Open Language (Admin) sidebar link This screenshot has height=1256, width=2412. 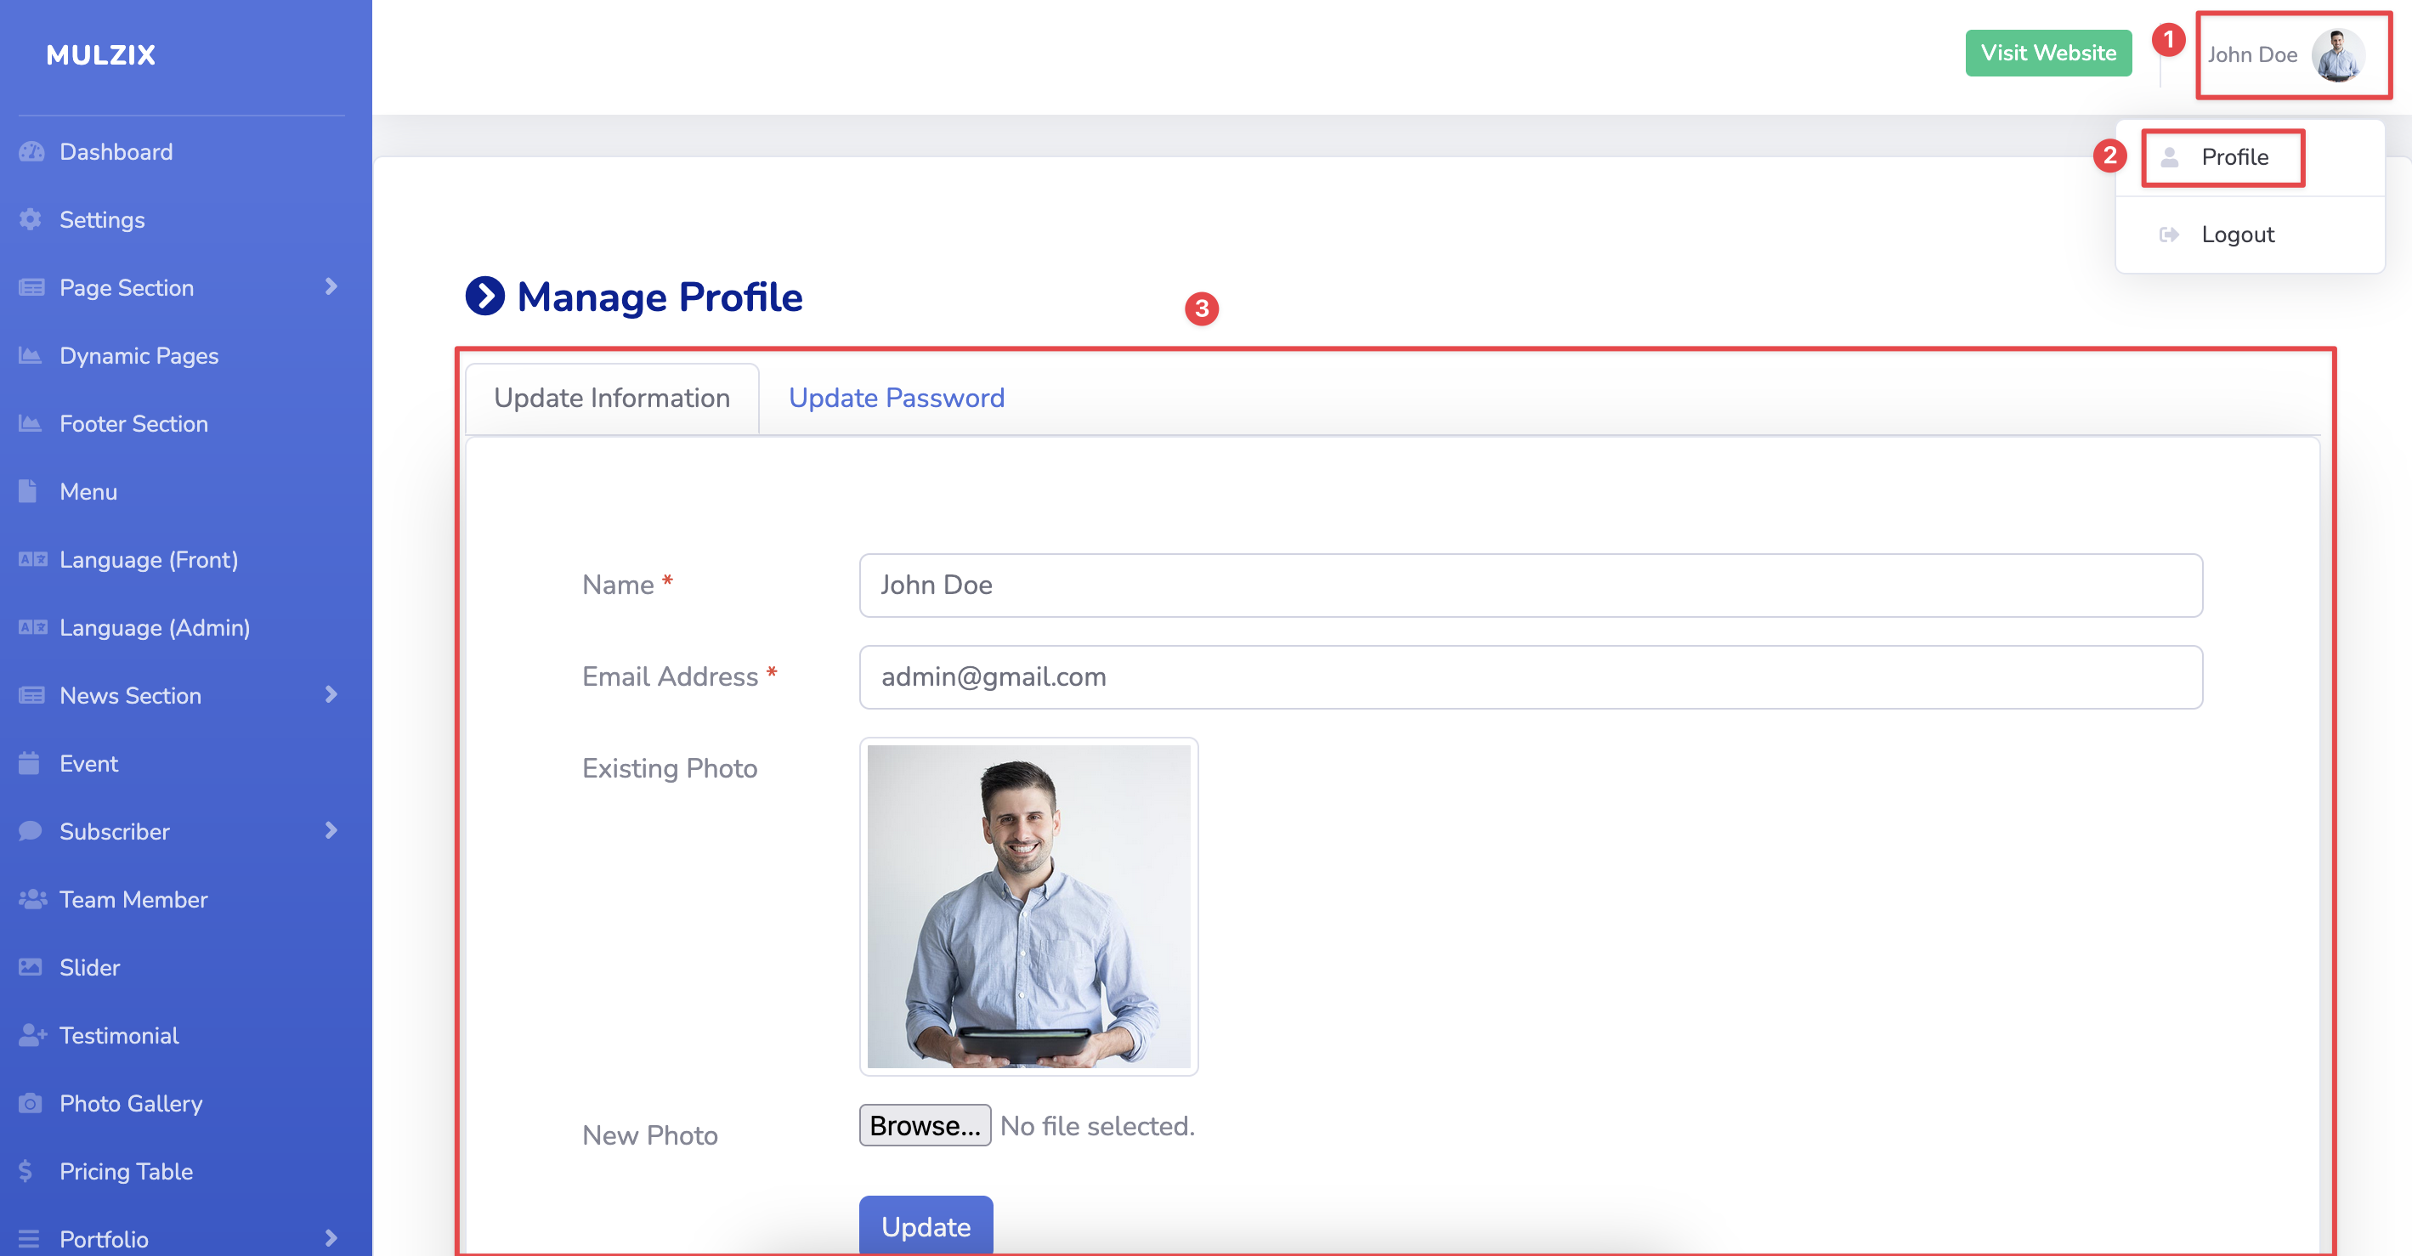(155, 627)
